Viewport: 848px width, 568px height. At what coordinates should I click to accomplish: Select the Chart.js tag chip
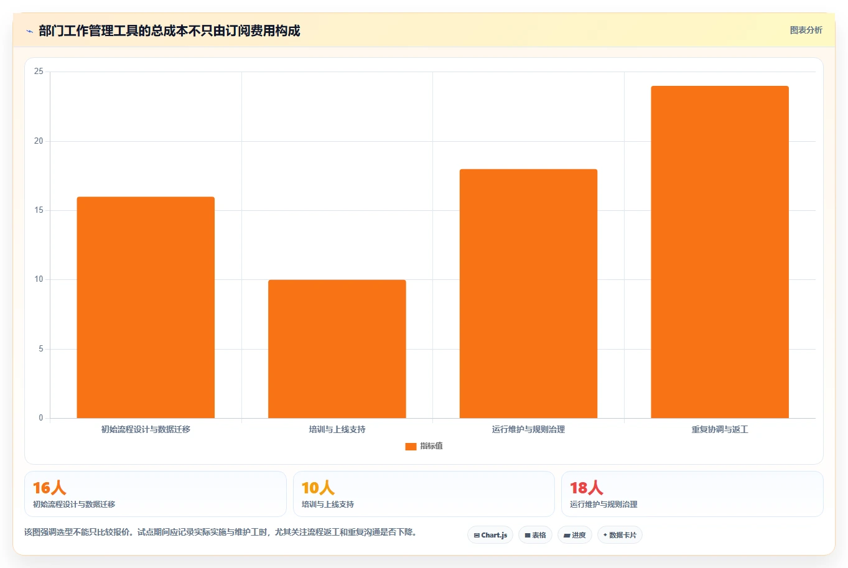(490, 535)
